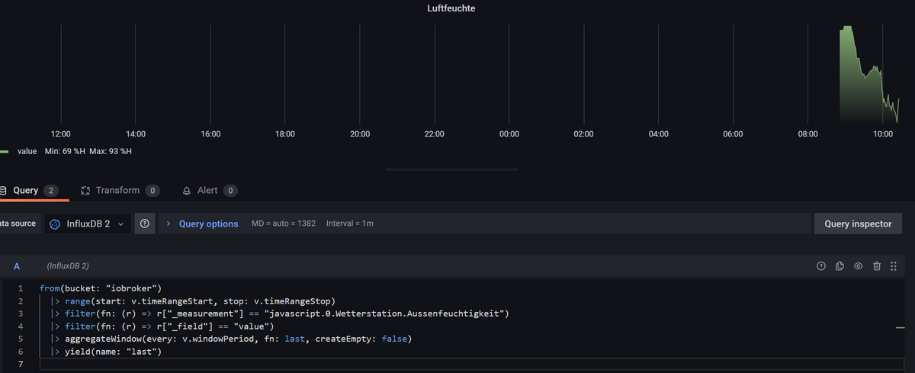Open the InfluxDB 2 data source dropdown
The image size is (915, 373).
(x=87, y=223)
